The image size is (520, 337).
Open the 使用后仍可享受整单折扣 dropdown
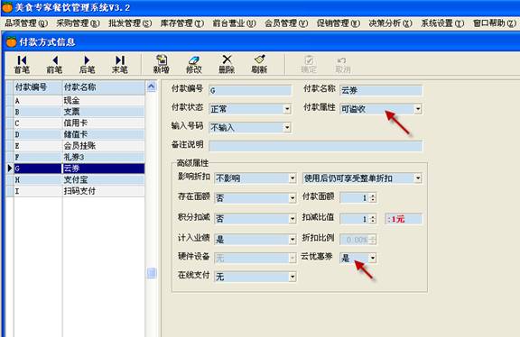point(418,178)
